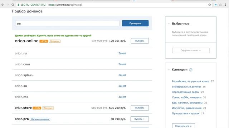Viewport: 229px width, 128px height.
Task: Click the orion.pro domain name
Action: [x=22, y=119]
